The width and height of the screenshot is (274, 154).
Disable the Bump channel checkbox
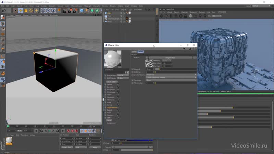pyautogui.click(x=118, y=102)
